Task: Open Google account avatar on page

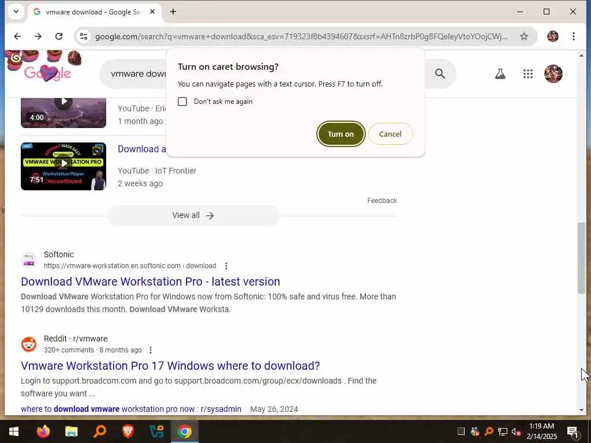Action: pos(553,73)
